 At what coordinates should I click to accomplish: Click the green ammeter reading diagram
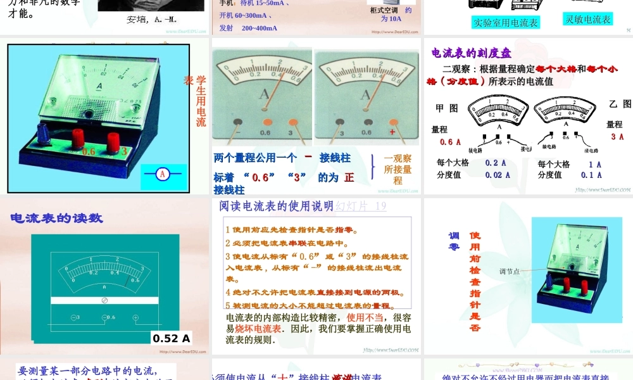[105, 288]
